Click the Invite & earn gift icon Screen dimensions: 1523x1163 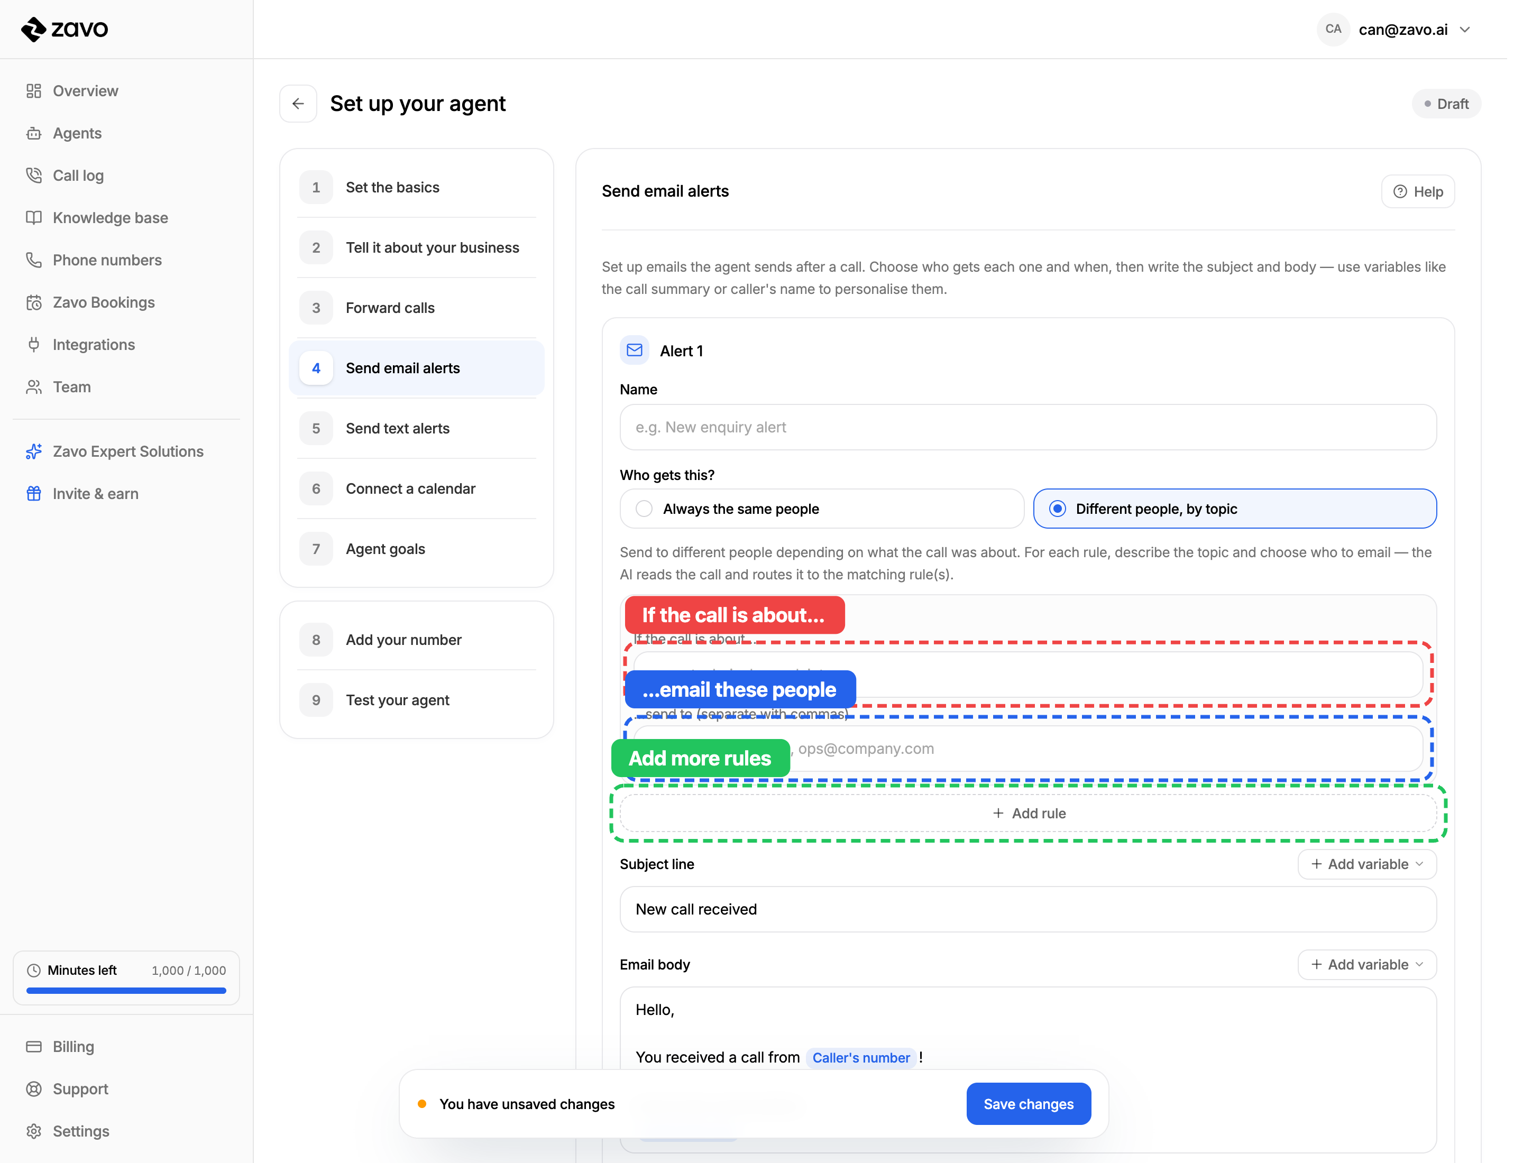(33, 494)
